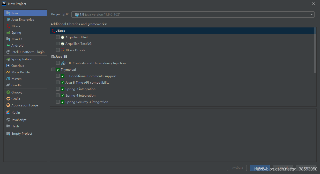
Task: Click the Groovy icon
Action: 8,92
